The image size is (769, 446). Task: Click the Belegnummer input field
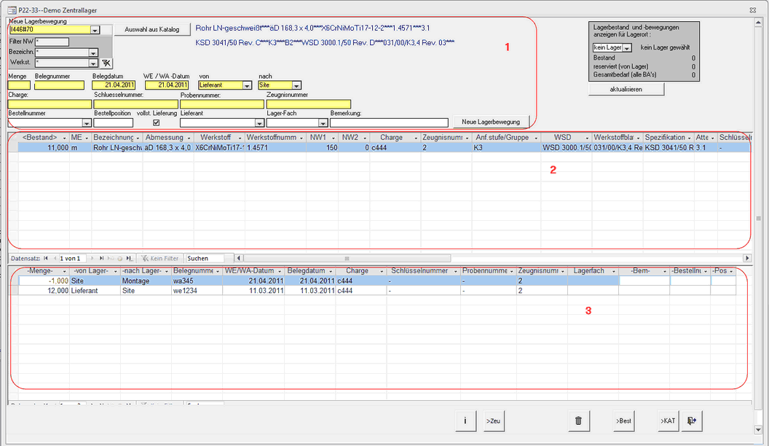point(60,85)
